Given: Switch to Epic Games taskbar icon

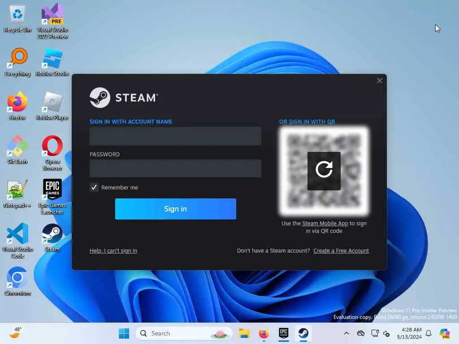Looking at the screenshot, I should 283,333.
